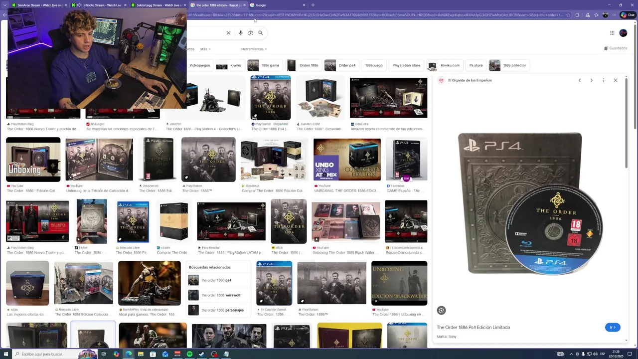Clear the Google search box text

(x=228, y=33)
